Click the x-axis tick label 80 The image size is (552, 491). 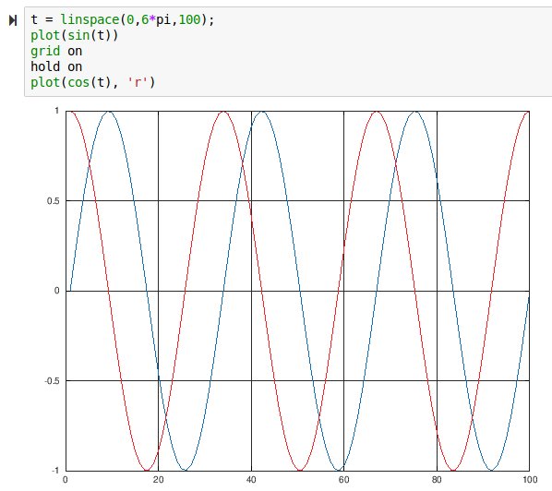pyautogui.click(x=437, y=479)
